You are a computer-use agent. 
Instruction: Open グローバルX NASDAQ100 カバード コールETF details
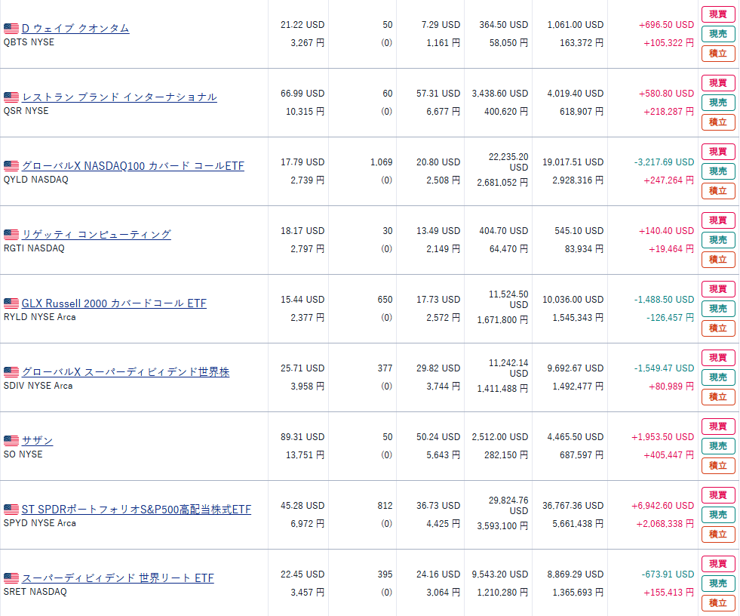tap(133, 166)
